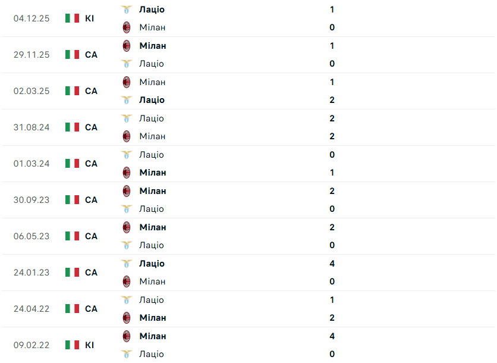The height and width of the screenshot is (363, 497).
Task: Click Italian flag beside 01.03.24 date
Action: 72,164
